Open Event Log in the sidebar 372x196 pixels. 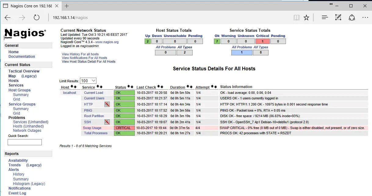17,193
